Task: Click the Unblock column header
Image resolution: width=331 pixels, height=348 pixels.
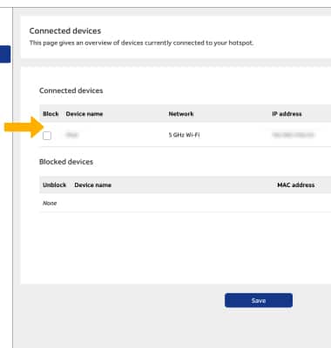Action: click(x=54, y=185)
